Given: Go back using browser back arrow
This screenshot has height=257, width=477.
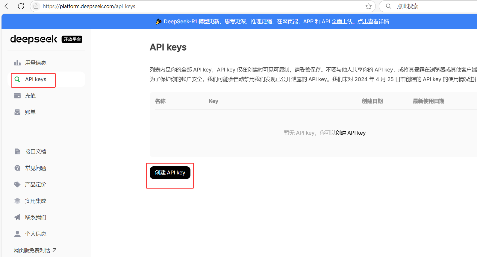Looking at the screenshot, I should tap(7, 6).
